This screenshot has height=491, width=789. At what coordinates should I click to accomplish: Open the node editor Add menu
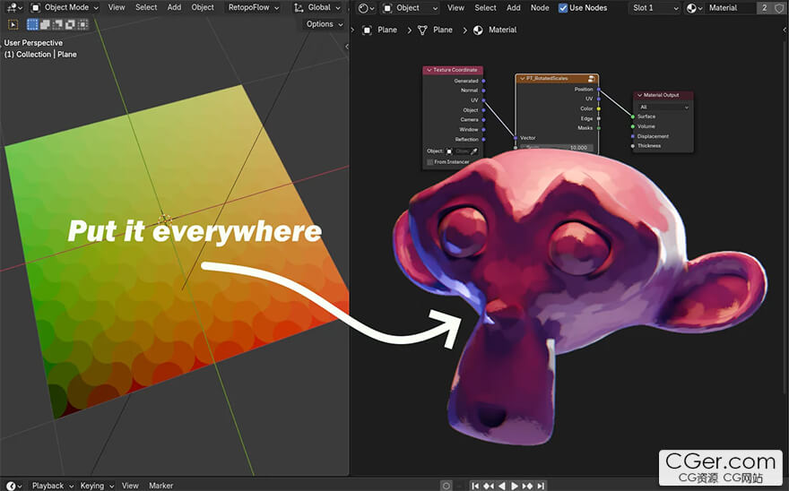pos(513,8)
